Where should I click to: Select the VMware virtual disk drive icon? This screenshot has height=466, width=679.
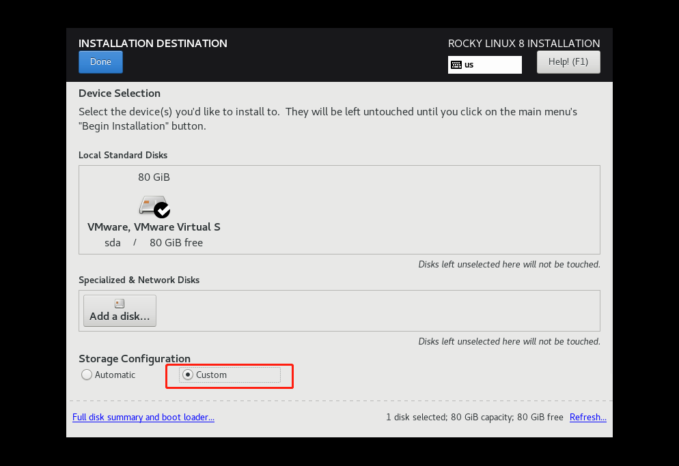tap(154, 206)
